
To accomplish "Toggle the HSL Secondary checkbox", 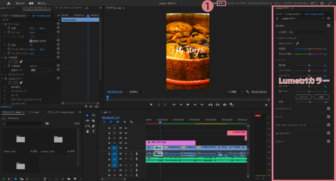I will (328, 133).
